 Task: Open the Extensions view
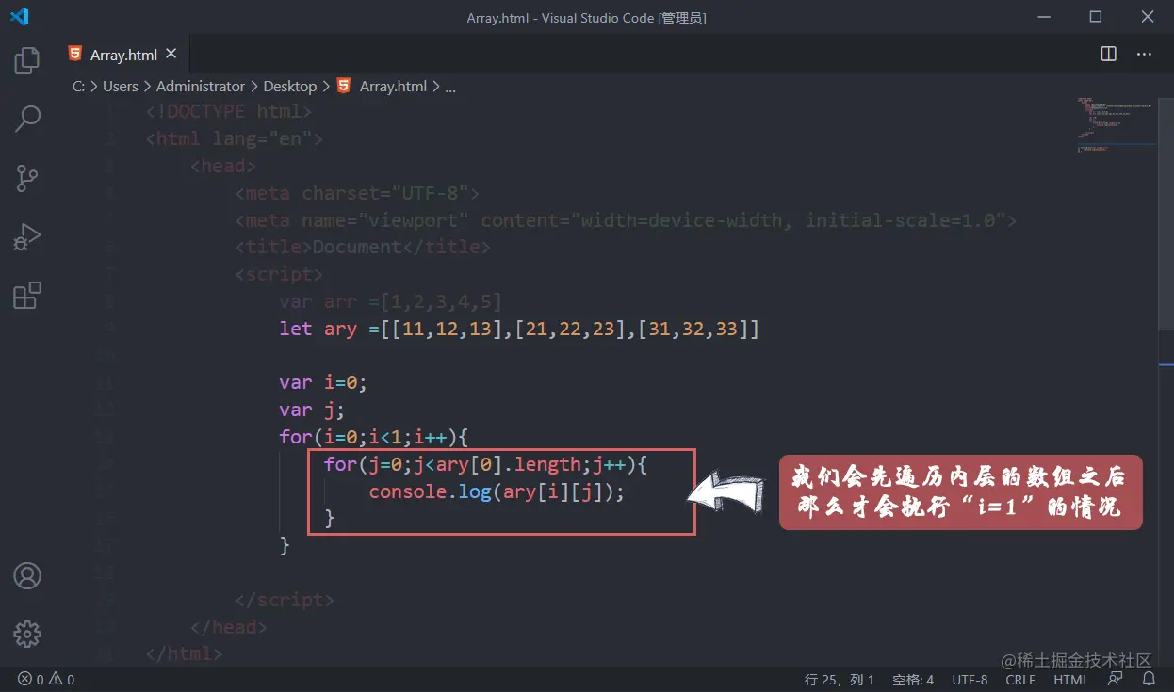[27, 296]
